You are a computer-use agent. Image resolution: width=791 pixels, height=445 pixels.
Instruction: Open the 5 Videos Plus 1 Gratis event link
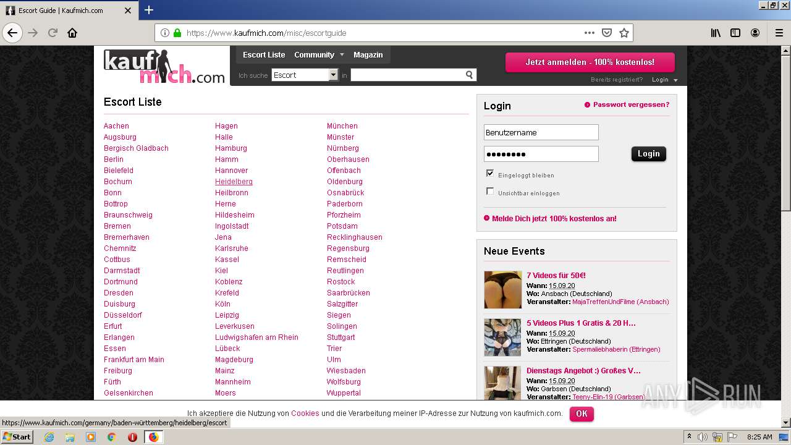coord(581,323)
